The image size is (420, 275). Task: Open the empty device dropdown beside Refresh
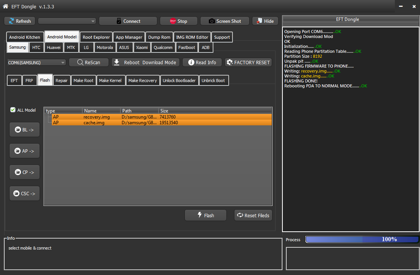[67, 21]
